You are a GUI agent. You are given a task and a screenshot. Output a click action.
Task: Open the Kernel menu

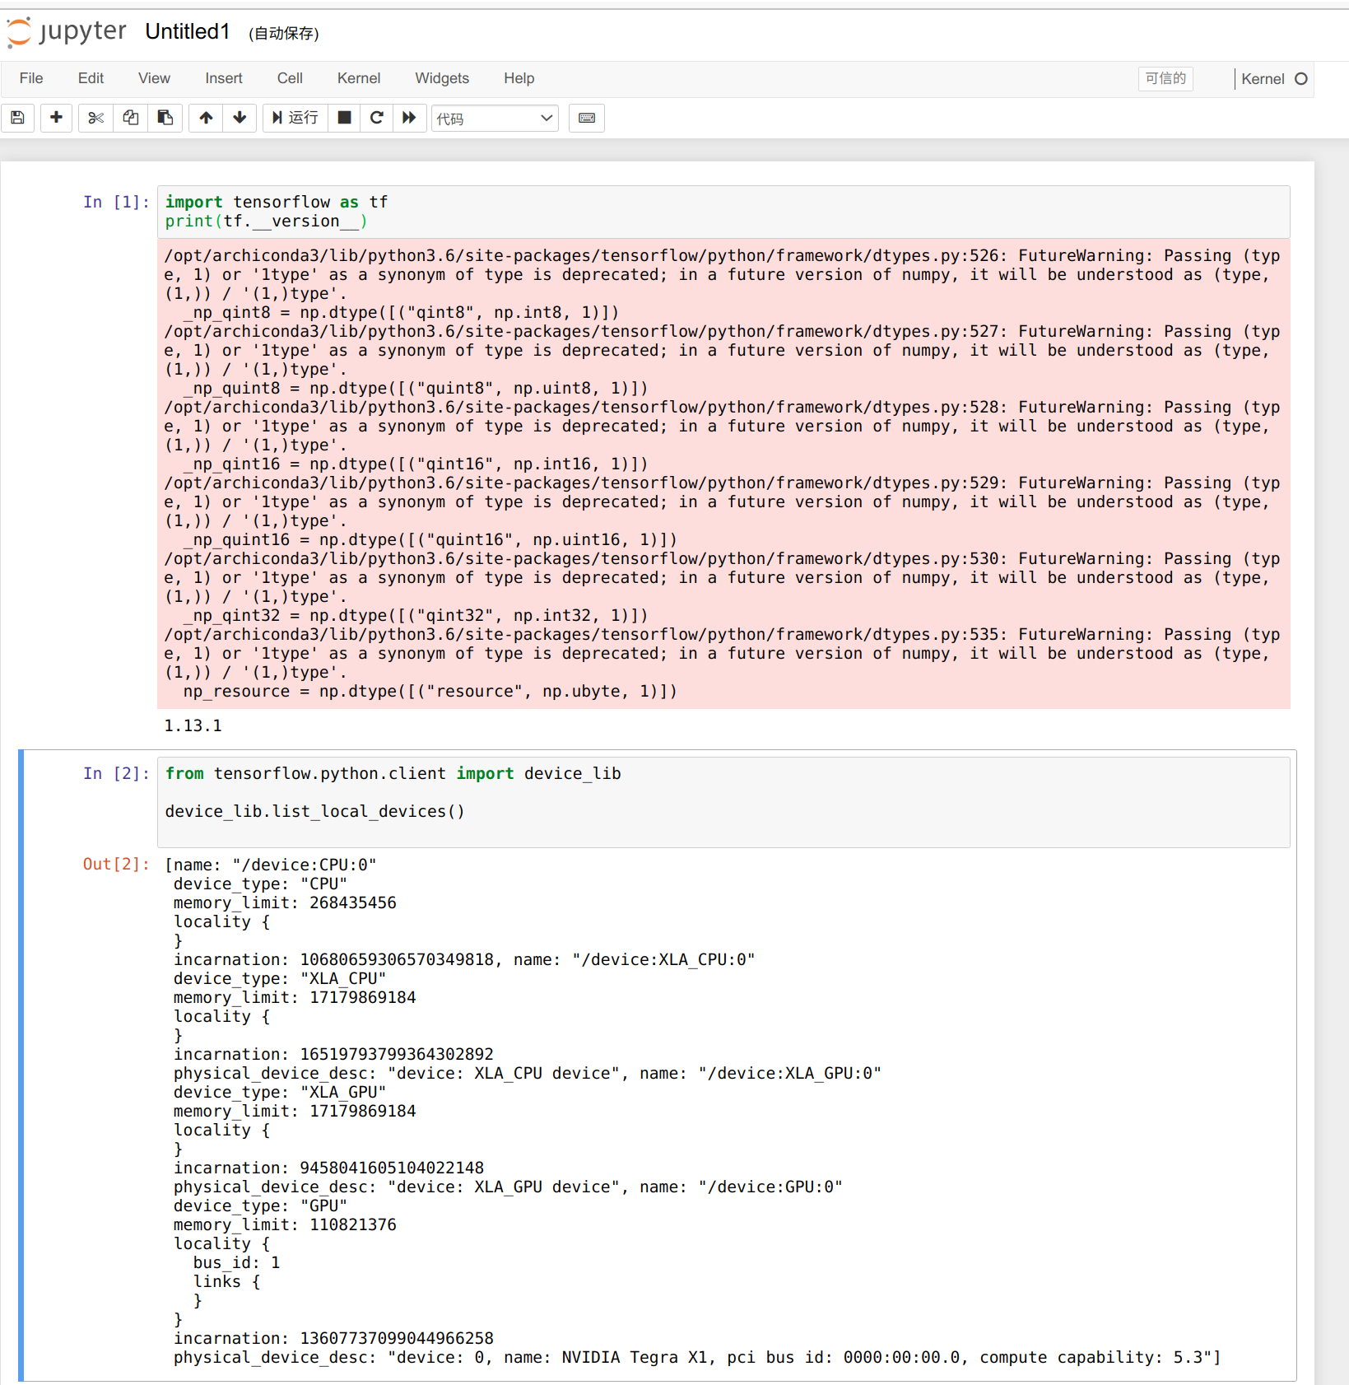click(359, 78)
